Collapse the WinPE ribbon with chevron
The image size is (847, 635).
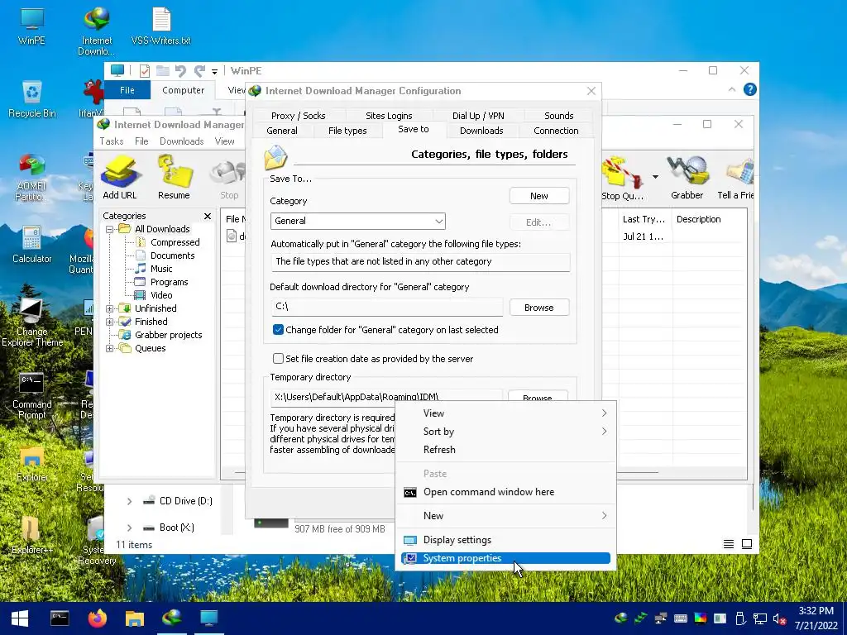(732, 89)
